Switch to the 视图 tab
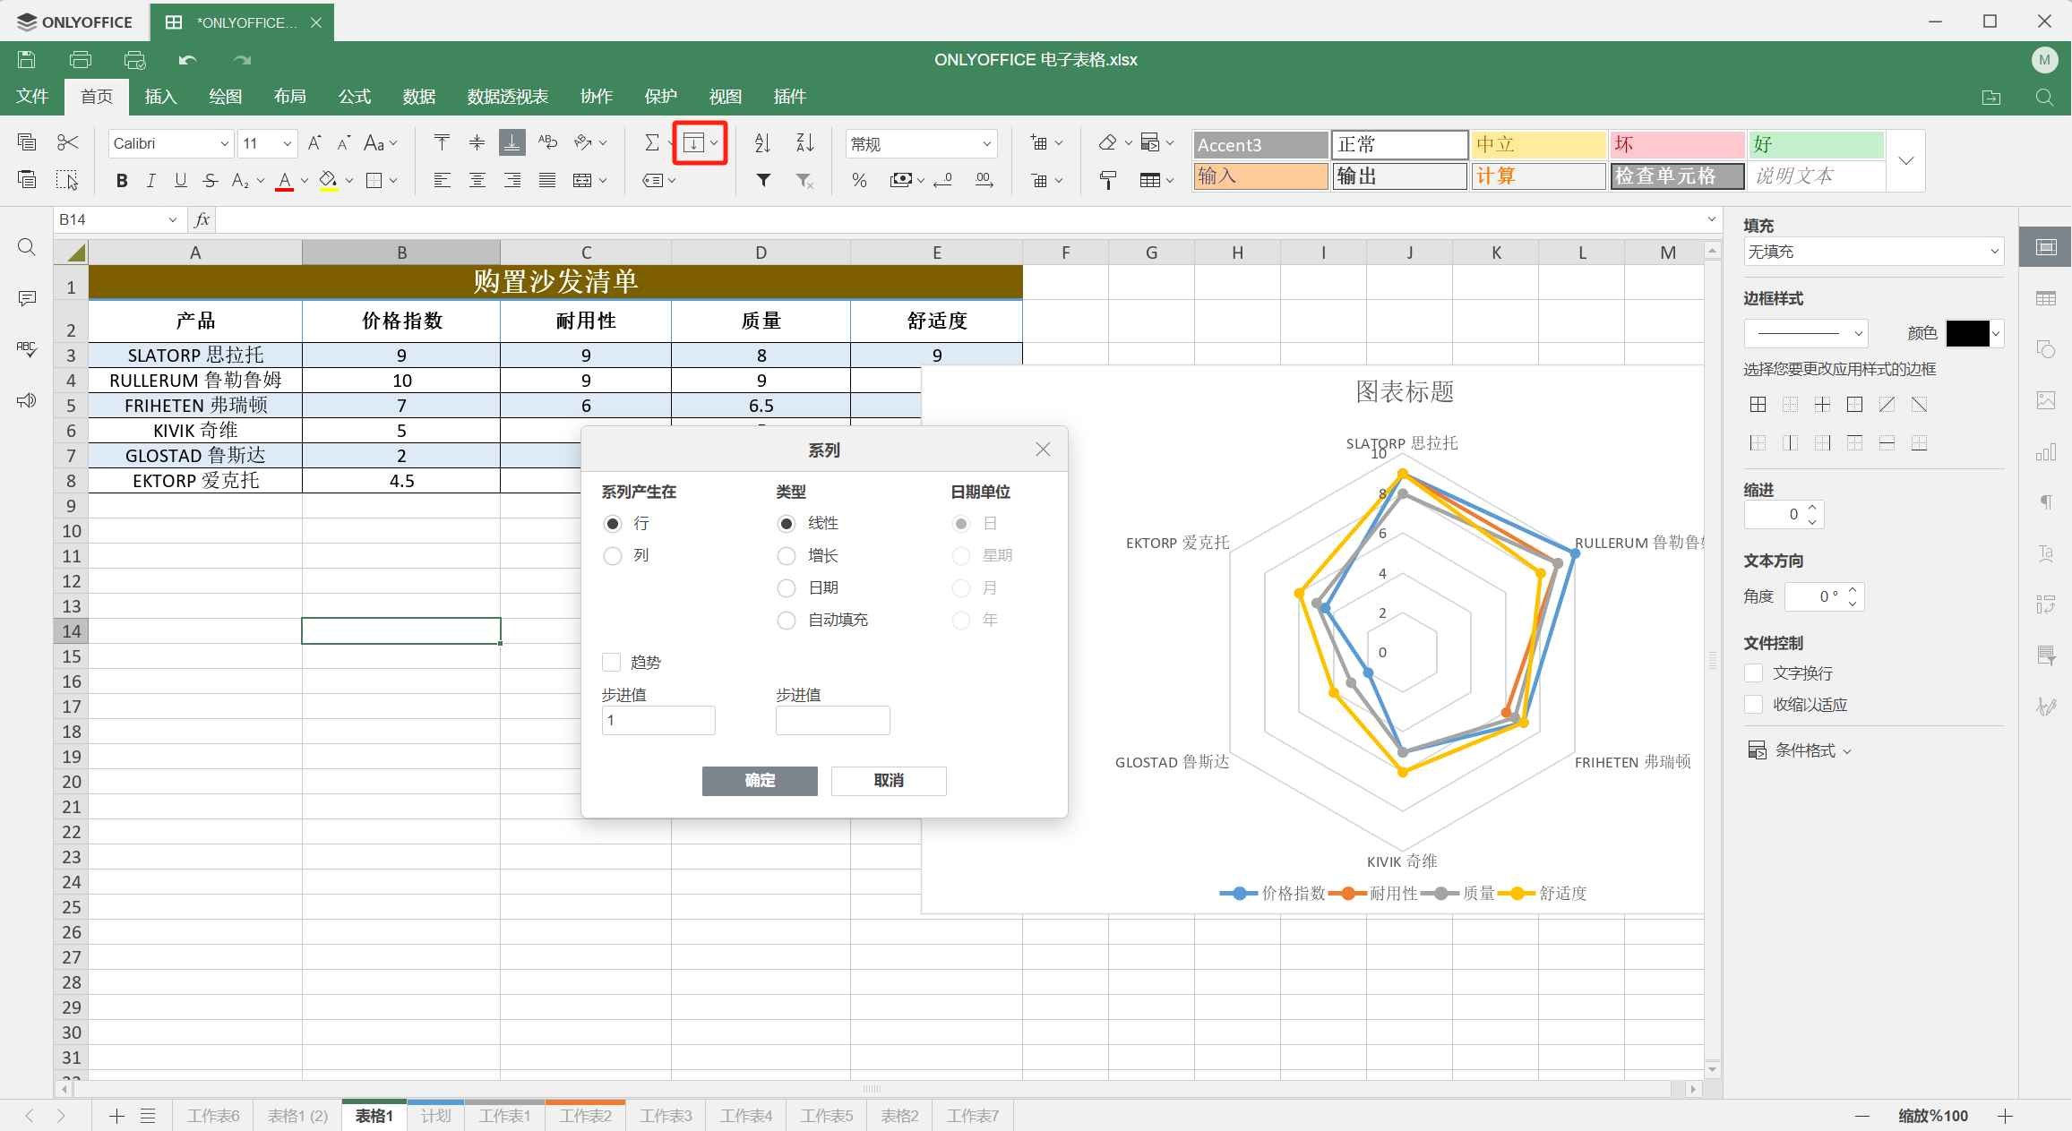The image size is (2072, 1131). tap(726, 97)
